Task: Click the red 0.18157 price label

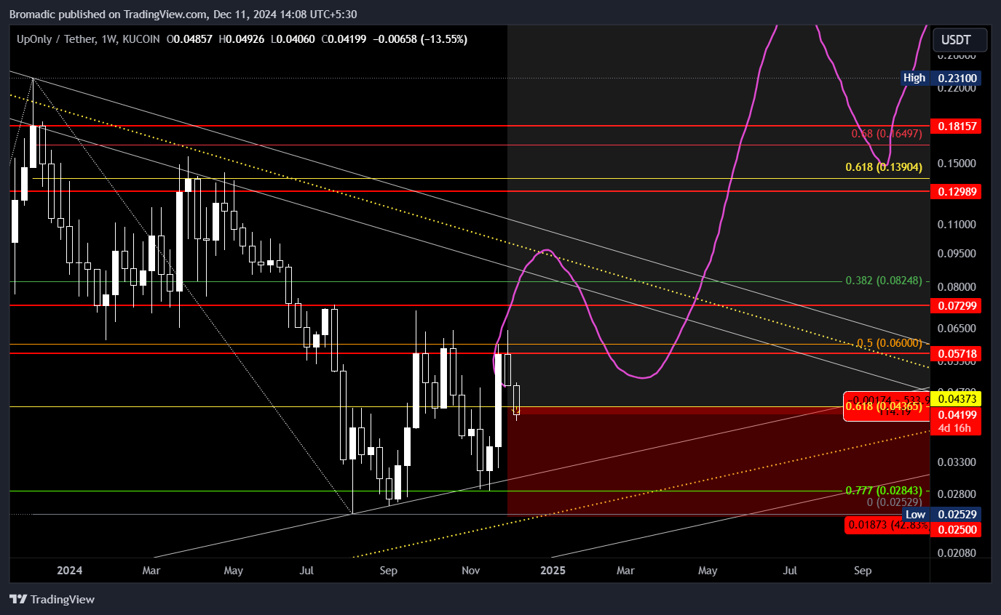Action: click(957, 126)
